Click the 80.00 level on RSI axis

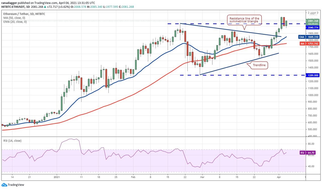(311, 144)
